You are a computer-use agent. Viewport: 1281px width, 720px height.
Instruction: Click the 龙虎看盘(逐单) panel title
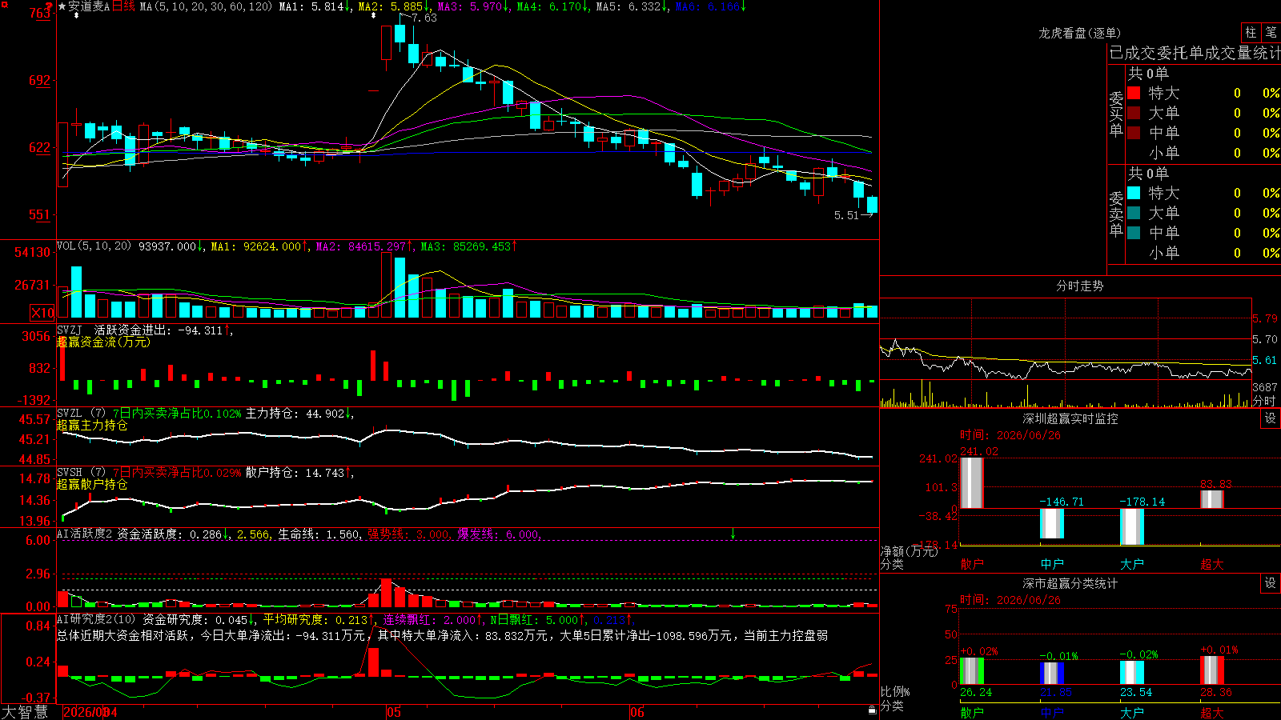(x=1079, y=33)
